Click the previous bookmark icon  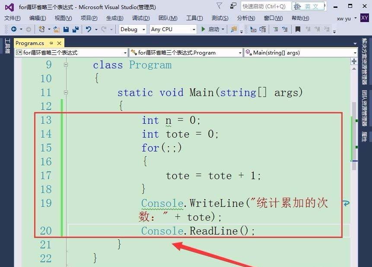pos(308,29)
